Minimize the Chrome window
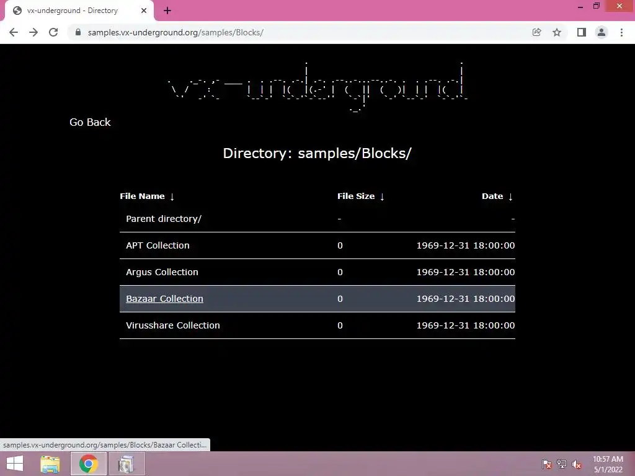The image size is (635, 476). coord(580,6)
